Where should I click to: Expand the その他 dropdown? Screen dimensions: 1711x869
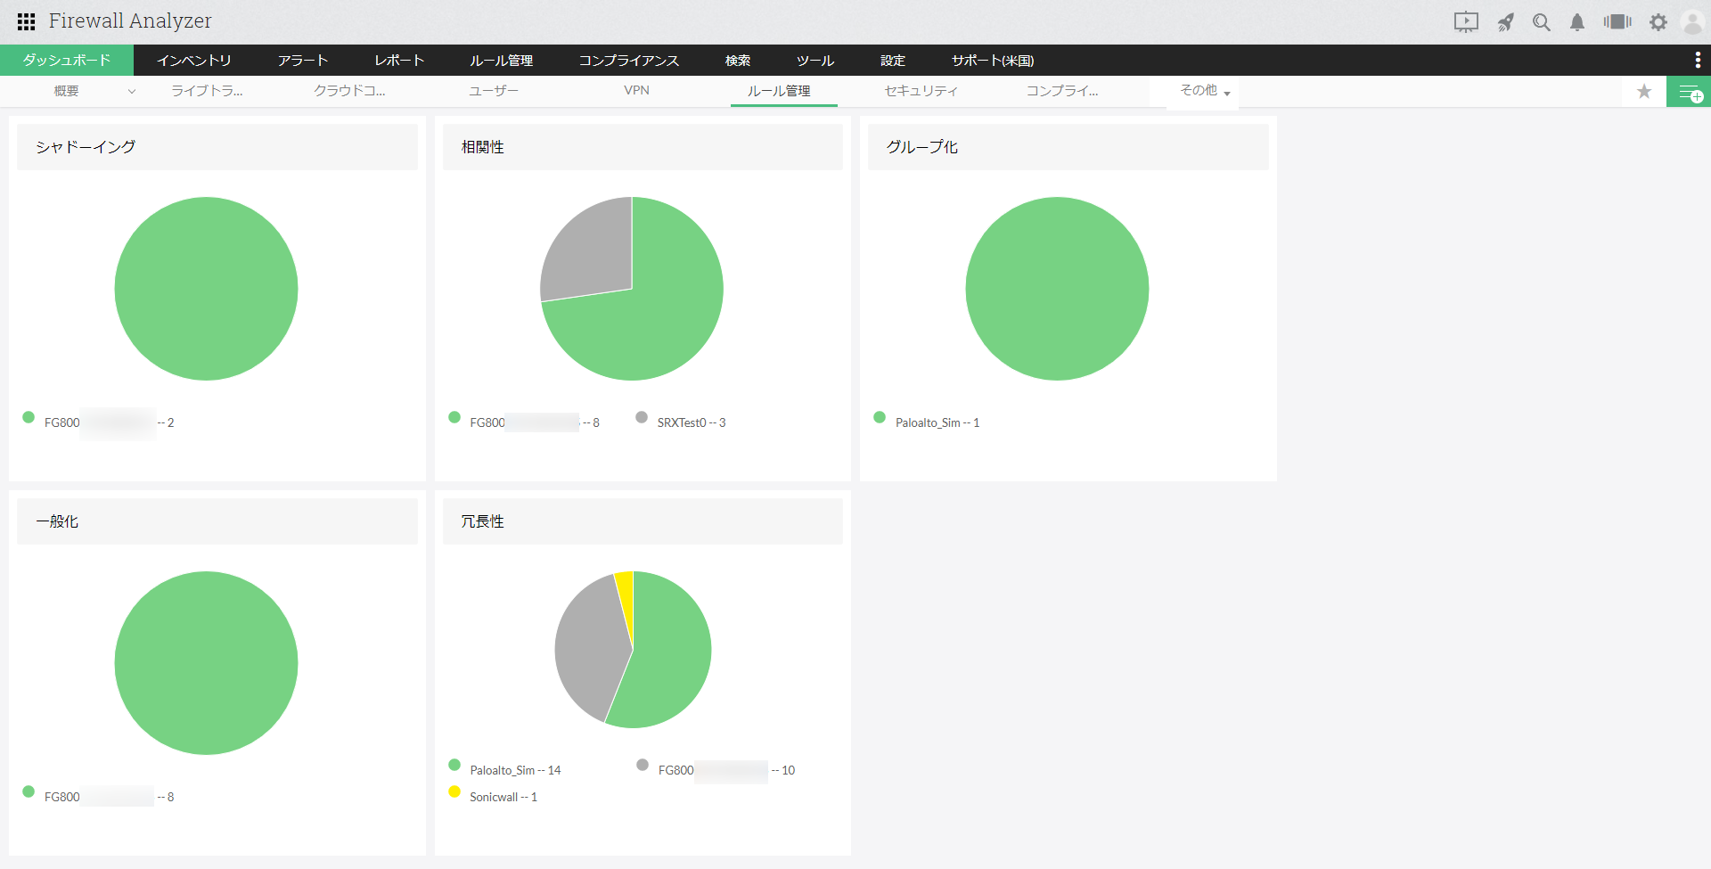[x=1205, y=91]
